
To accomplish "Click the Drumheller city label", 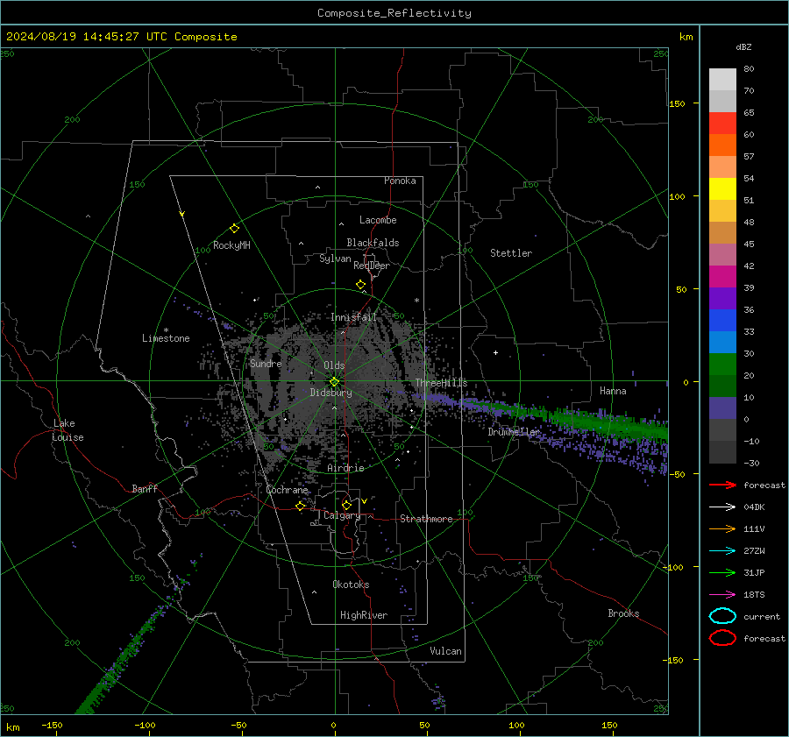I will click(514, 432).
